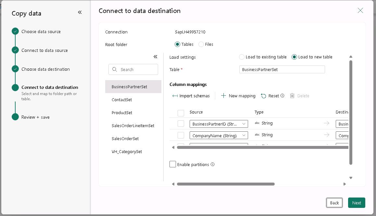Click the Next button
The width and height of the screenshot is (376, 216).
click(357, 203)
